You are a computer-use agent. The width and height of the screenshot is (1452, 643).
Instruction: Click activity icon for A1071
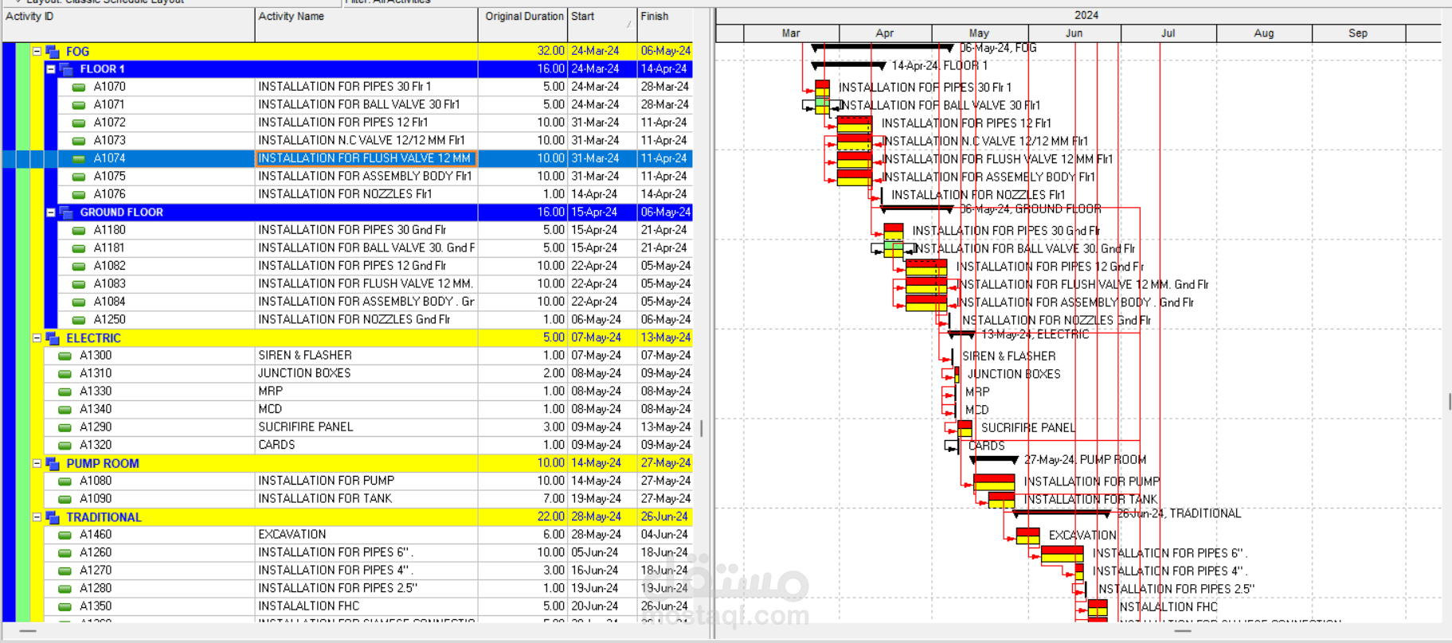(x=79, y=105)
